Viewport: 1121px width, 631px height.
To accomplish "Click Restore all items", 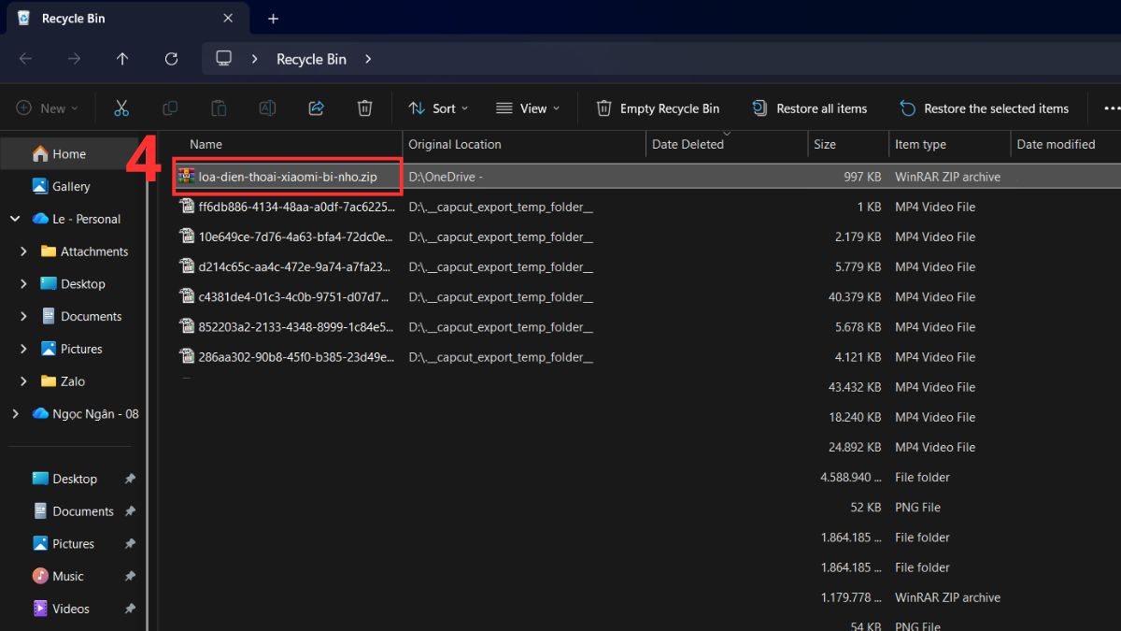I will pos(810,108).
